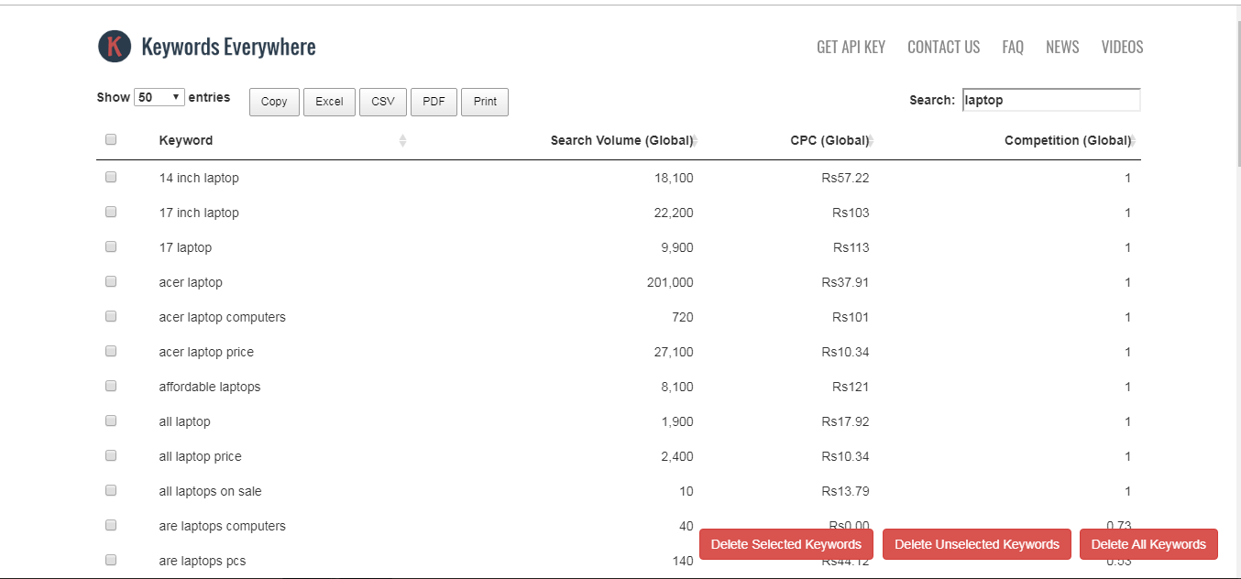This screenshot has width=1241, height=579.
Task: Sort by Search Volume column arrows
Action: click(694, 141)
